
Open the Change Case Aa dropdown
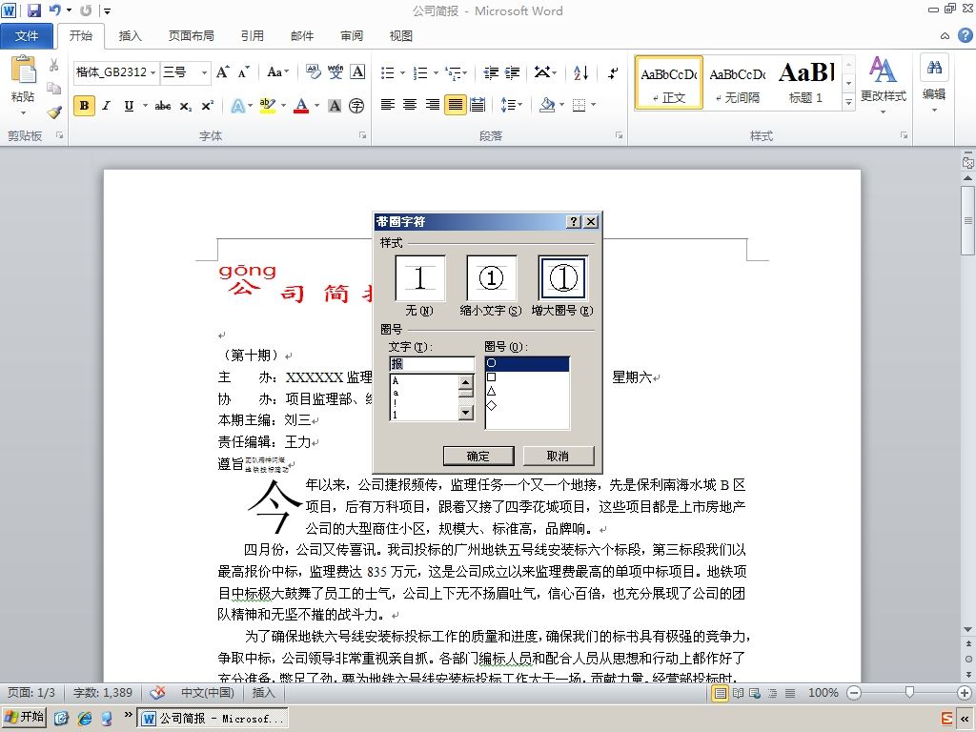click(x=277, y=72)
